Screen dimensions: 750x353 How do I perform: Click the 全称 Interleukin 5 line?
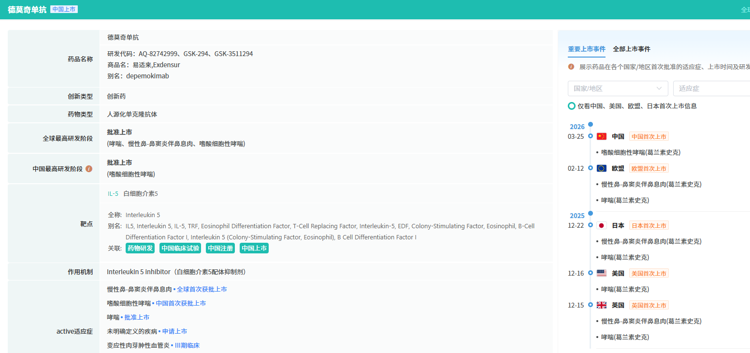pyautogui.click(x=134, y=215)
